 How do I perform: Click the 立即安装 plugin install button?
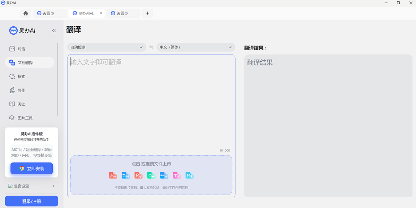32,168
